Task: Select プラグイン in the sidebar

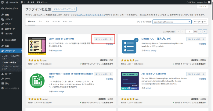Action: click(x=11, y=51)
